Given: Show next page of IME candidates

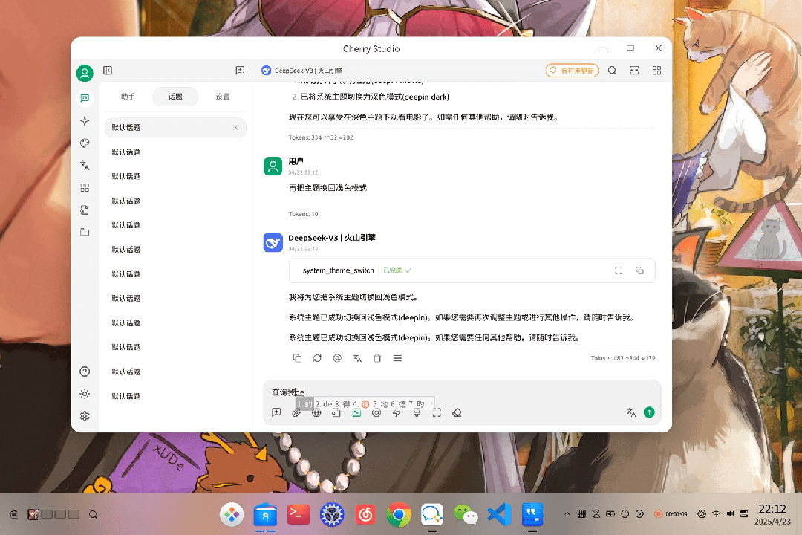Looking at the screenshot, I should pos(431,404).
